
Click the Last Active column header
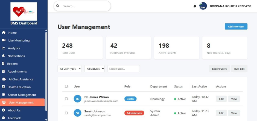tap(199, 86)
